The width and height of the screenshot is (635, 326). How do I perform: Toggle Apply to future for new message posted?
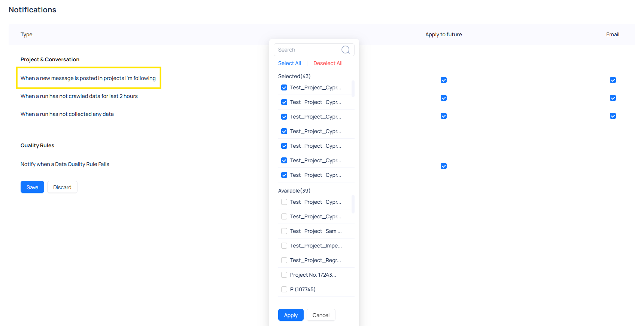click(444, 80)
